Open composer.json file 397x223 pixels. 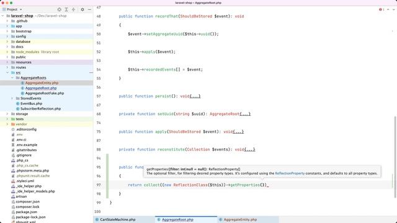click(27, 202)
